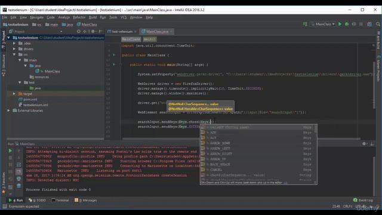Viewport: 382px width, 215px height.
Task: Expand External Libraries node
Action: click(9, 110)
